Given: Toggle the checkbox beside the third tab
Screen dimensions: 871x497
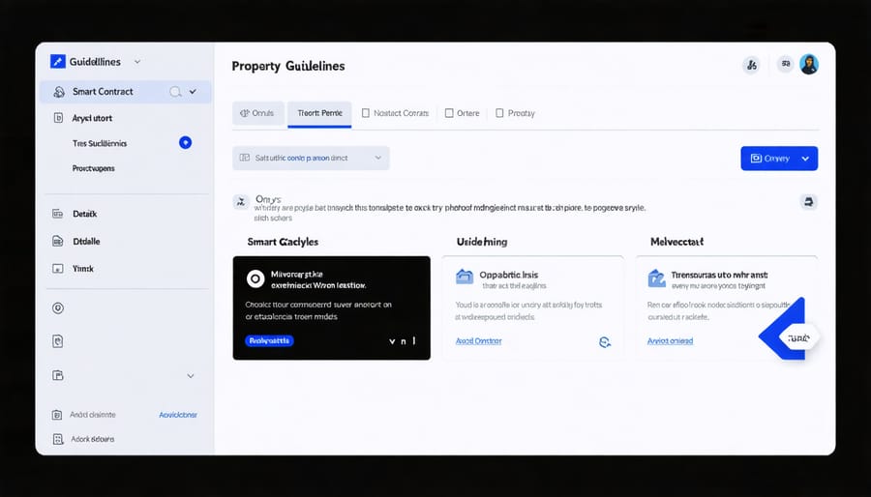Looking at the screenshot, I should 366,113.
